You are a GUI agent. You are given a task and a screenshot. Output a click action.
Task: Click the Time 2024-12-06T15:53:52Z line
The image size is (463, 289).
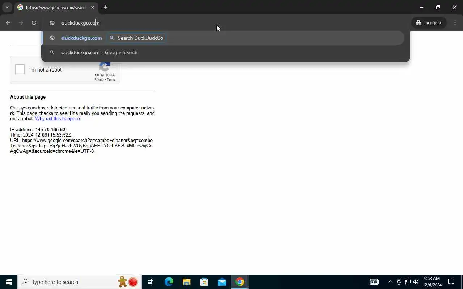(x=41, y=135)
